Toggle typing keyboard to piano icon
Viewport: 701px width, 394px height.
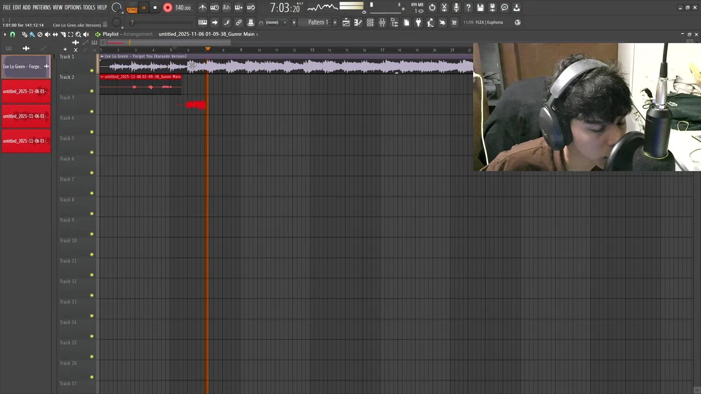click(x=202, y=22)
